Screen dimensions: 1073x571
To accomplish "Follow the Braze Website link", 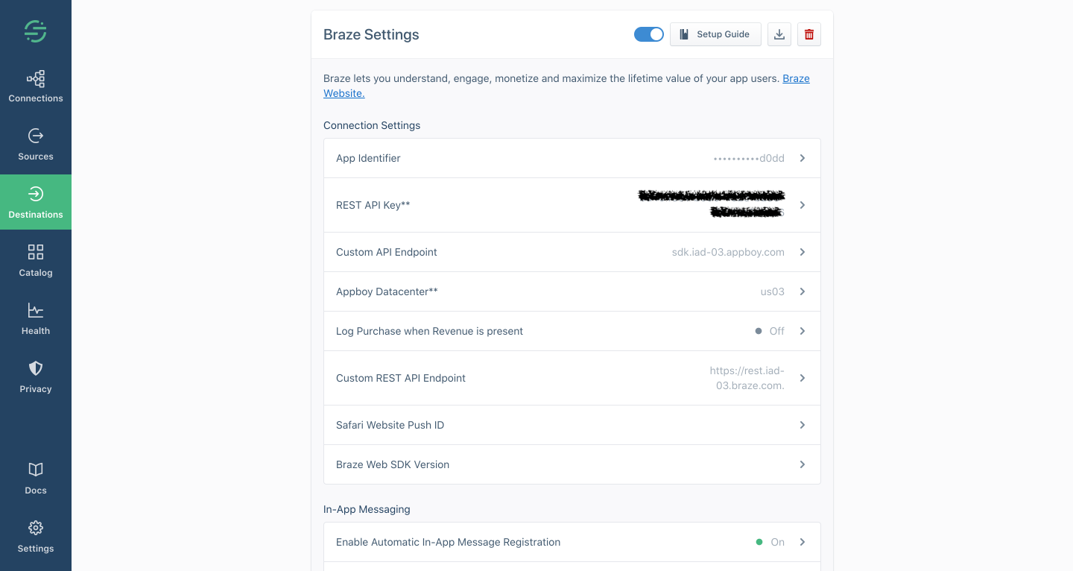I will 796,78.
